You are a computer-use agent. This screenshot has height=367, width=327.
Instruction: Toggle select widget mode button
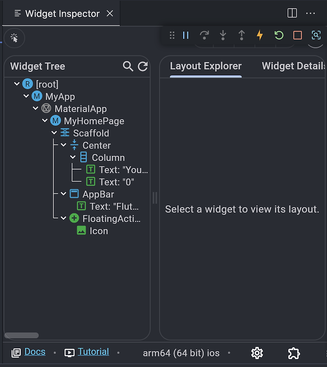(x=14, y=38)
